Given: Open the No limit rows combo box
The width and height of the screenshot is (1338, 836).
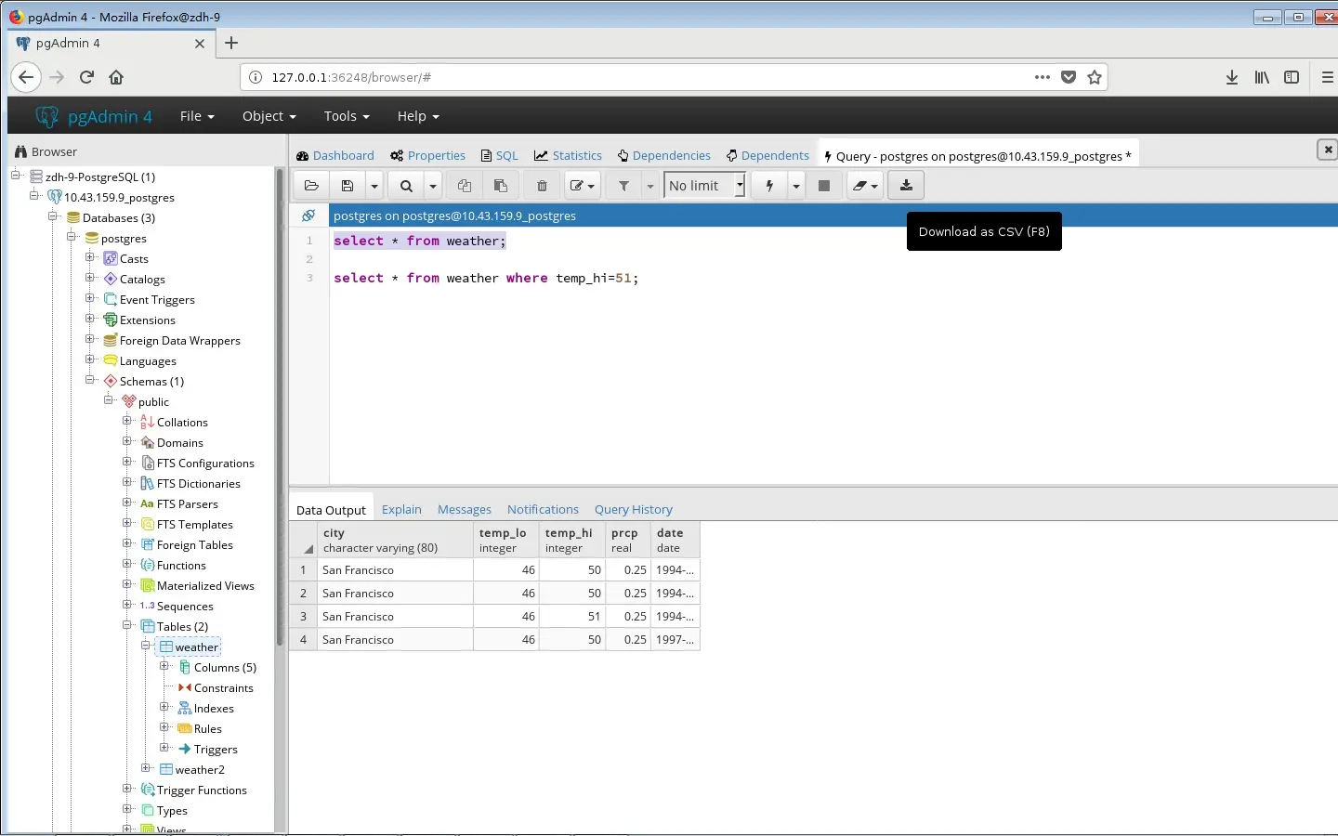Looking at the screenshot, I should coord(704,186).
